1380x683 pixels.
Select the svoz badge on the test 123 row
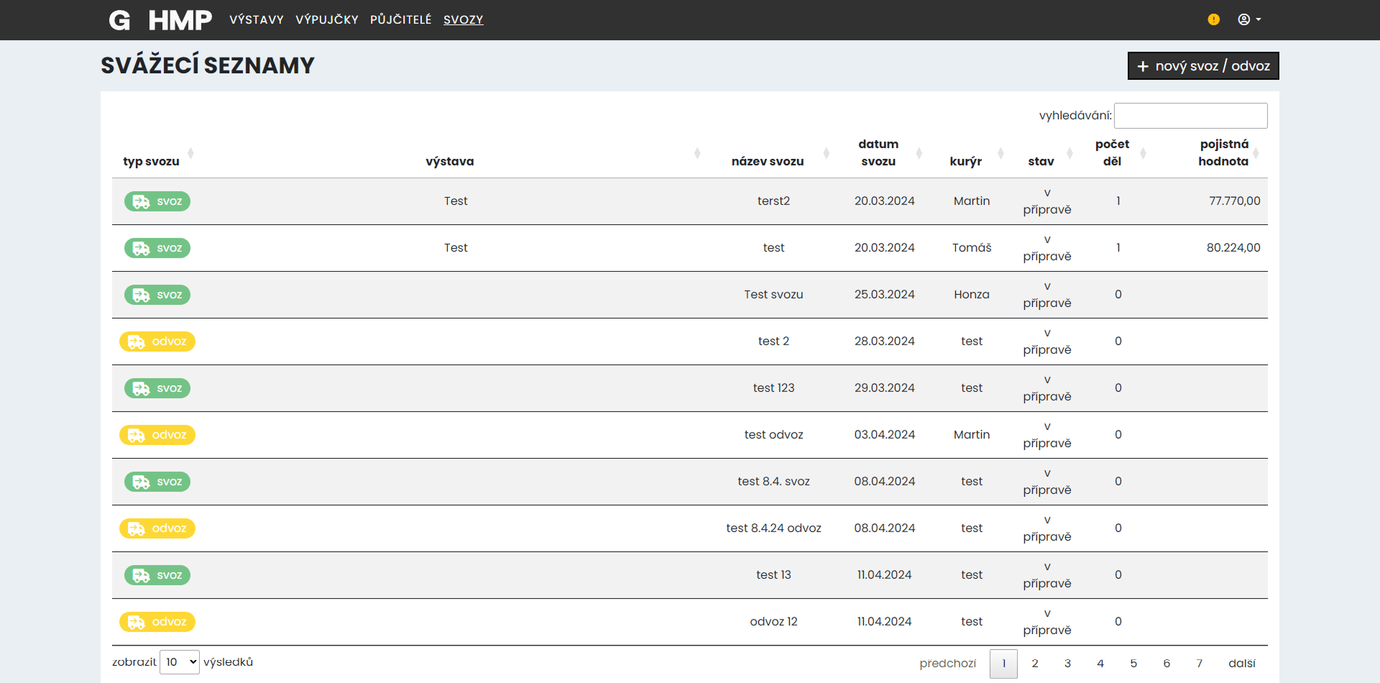(157, 388)
